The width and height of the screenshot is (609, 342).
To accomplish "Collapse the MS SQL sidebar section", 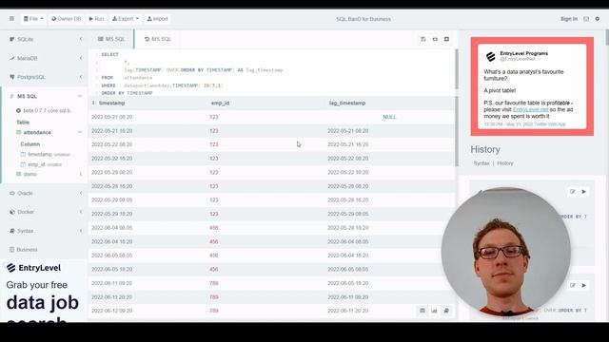I will (x=44, y=96).
